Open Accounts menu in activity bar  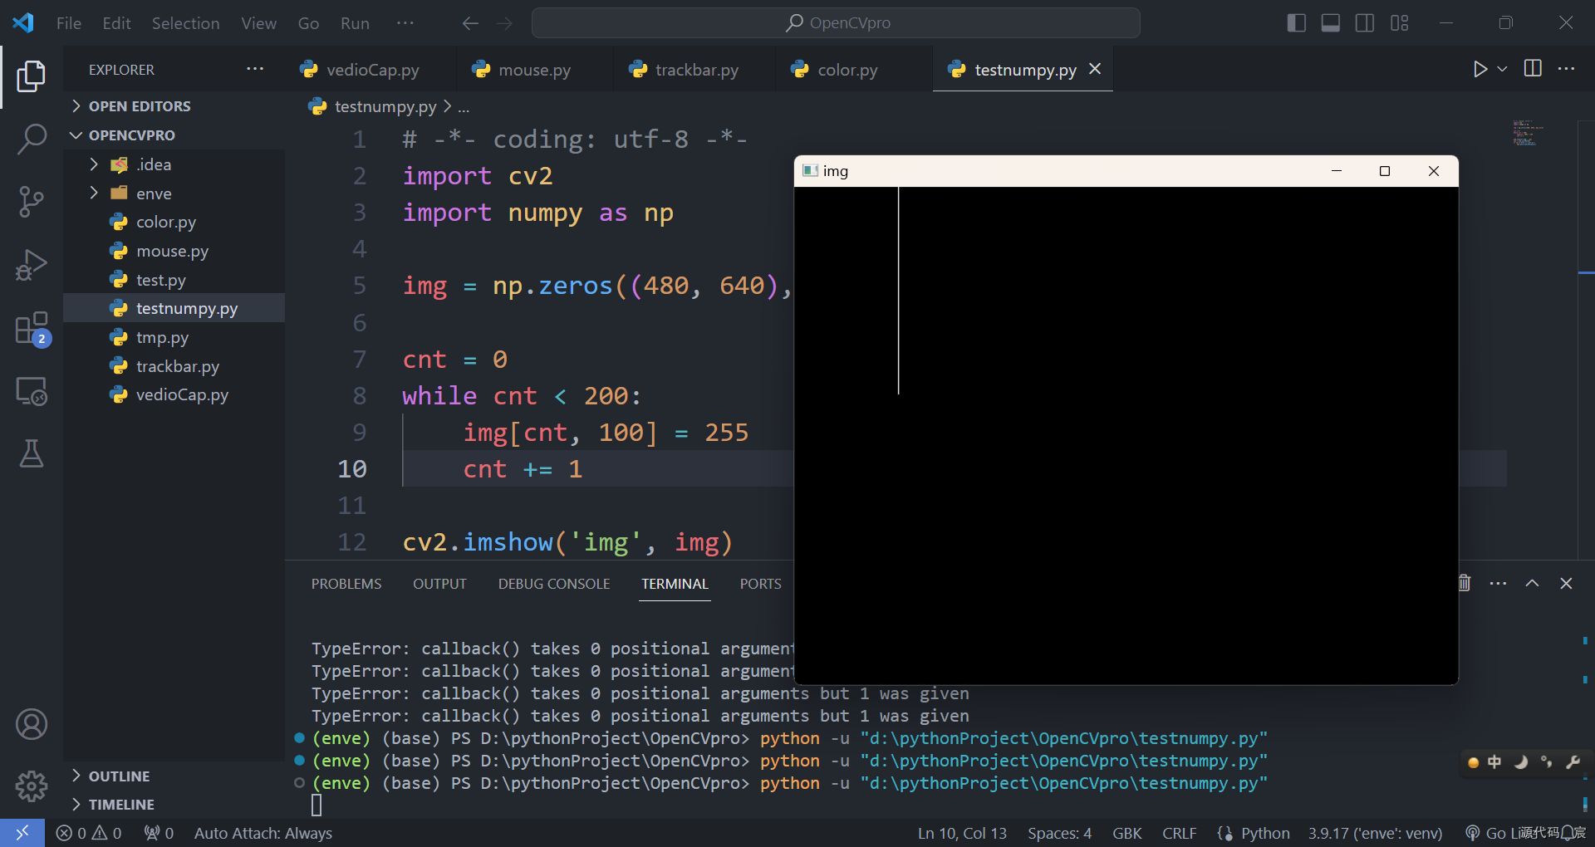pos(32,724)
